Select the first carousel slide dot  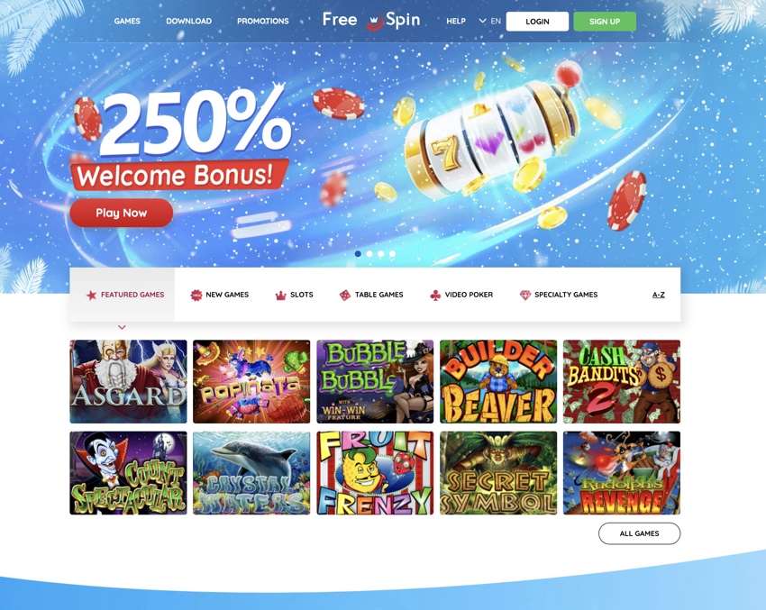[x=358, y=254]
